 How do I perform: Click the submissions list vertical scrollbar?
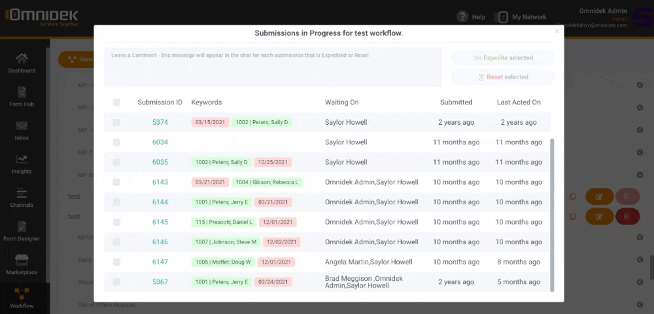[552, 215]
